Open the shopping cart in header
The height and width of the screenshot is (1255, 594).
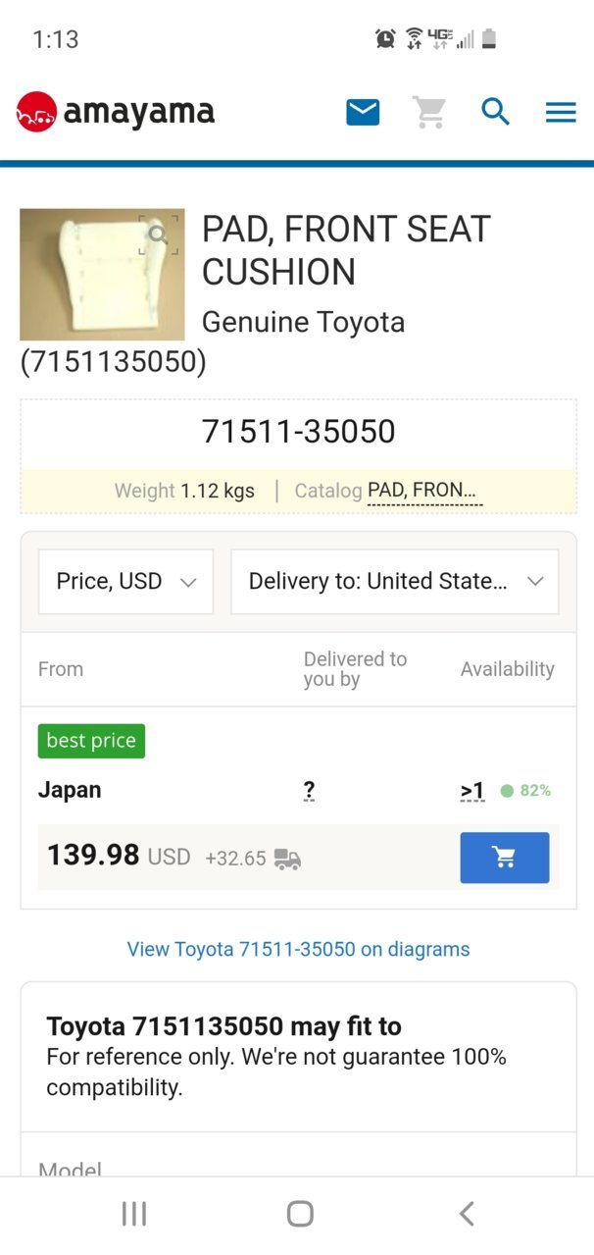(x=429, y=112)
